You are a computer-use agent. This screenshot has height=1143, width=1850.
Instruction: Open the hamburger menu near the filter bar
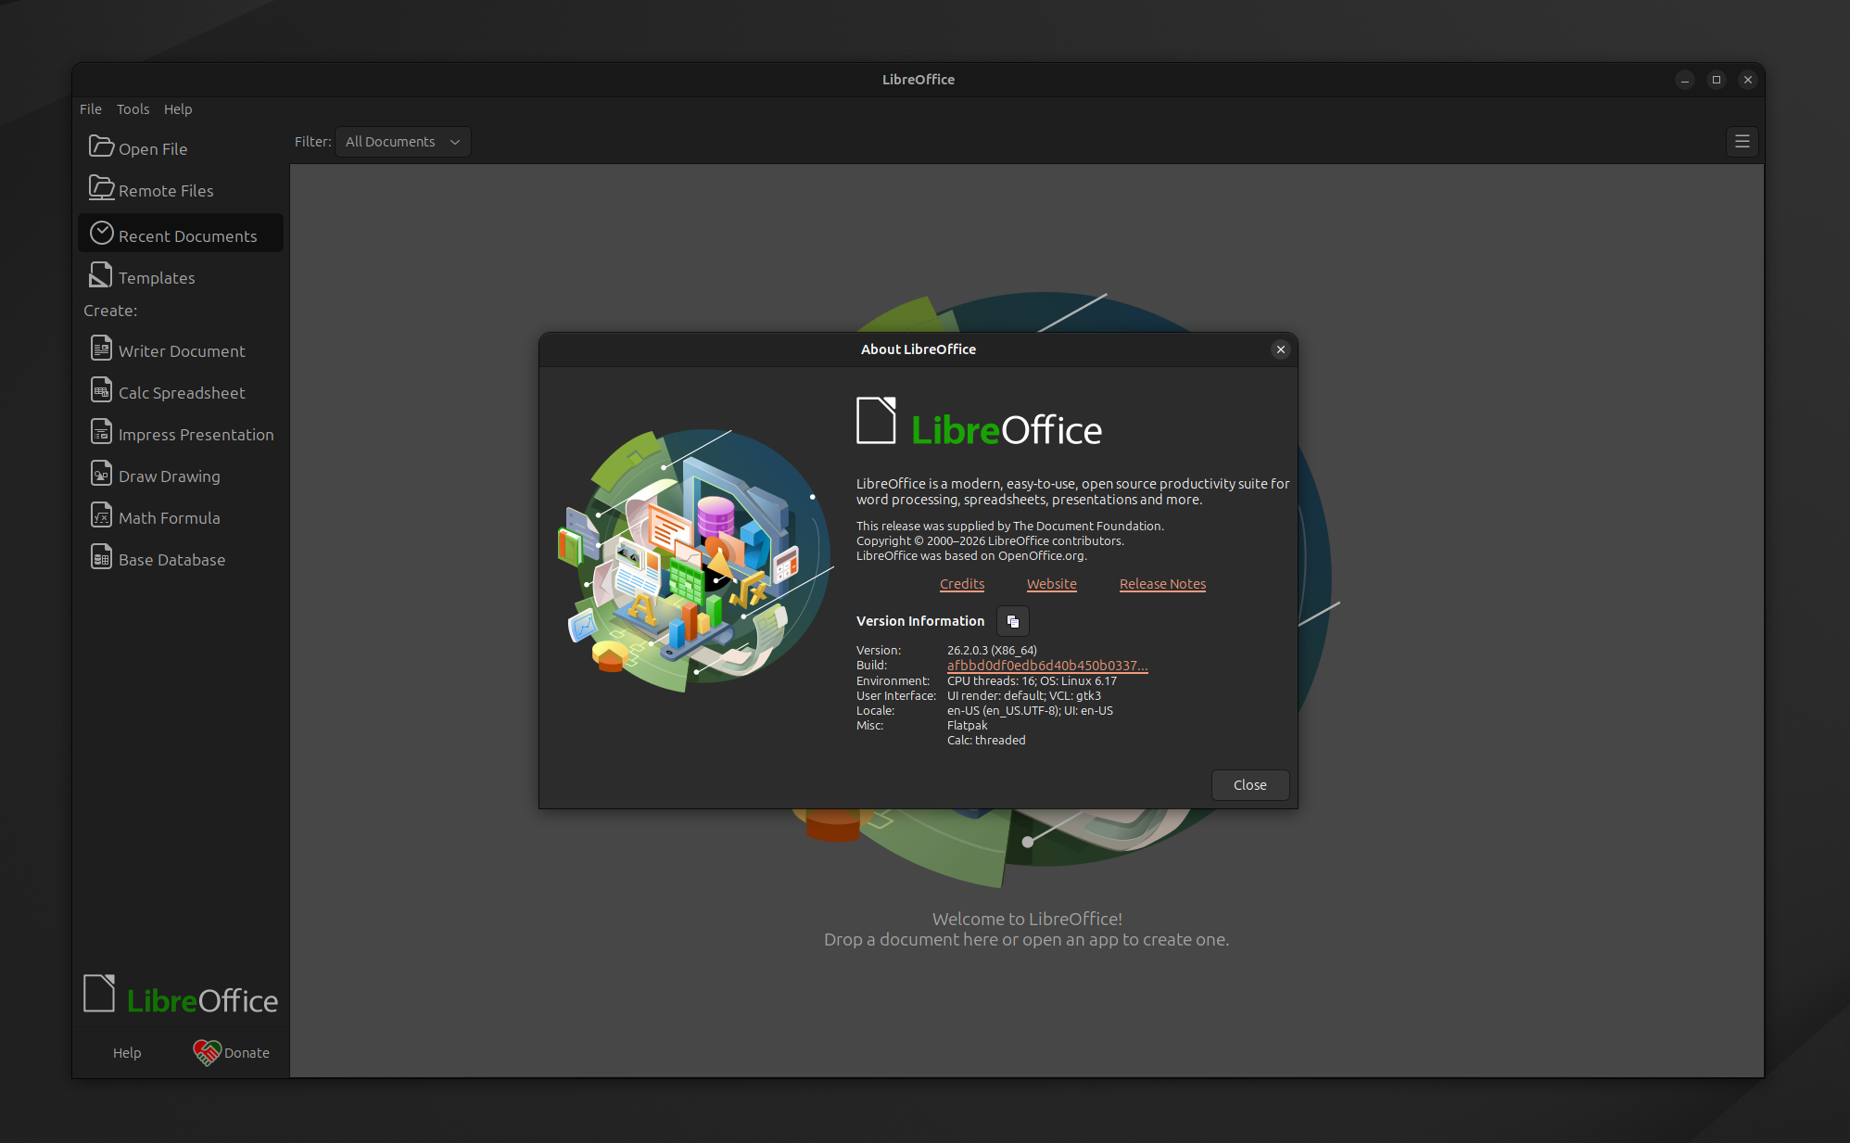pos(1742,142)
